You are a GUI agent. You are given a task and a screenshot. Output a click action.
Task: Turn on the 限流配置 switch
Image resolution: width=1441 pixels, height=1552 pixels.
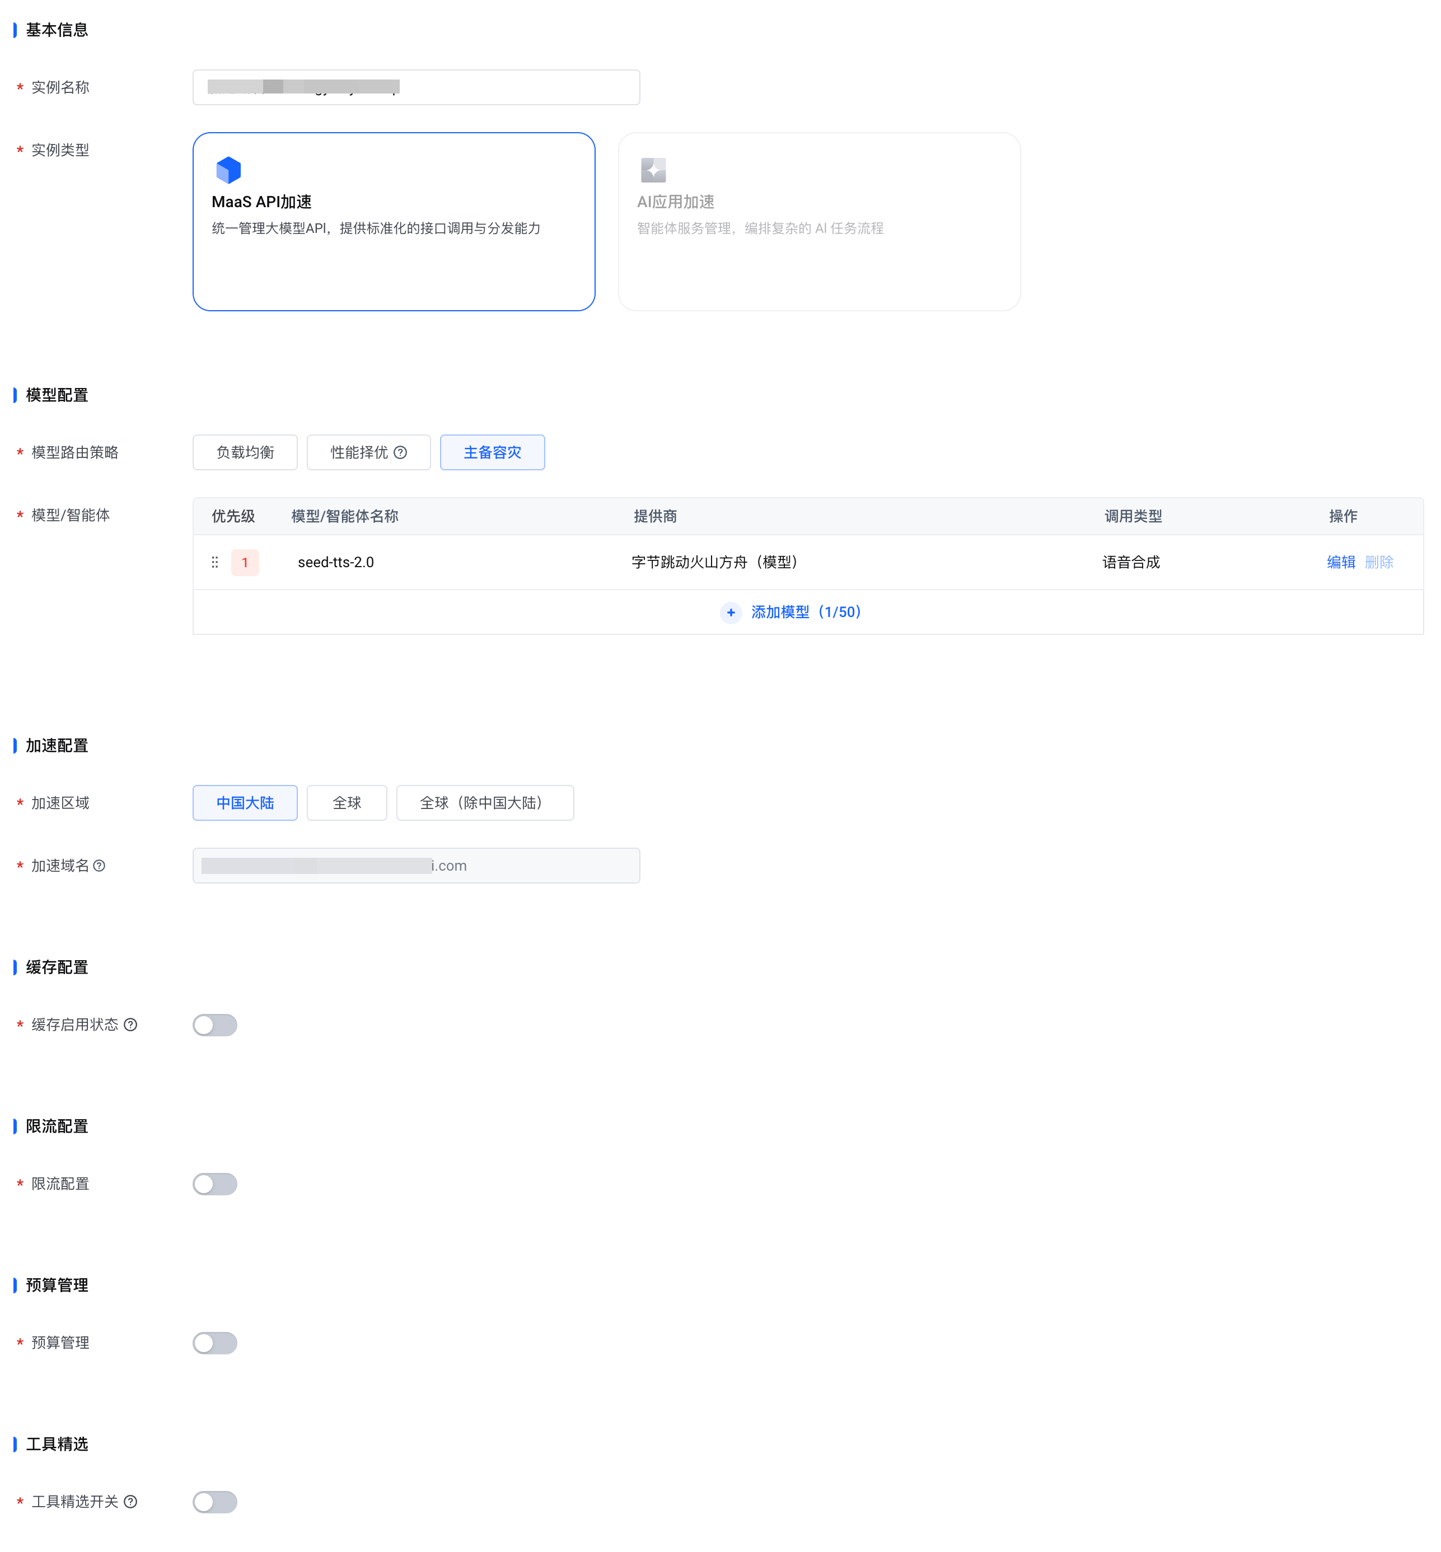[215, 1184]
